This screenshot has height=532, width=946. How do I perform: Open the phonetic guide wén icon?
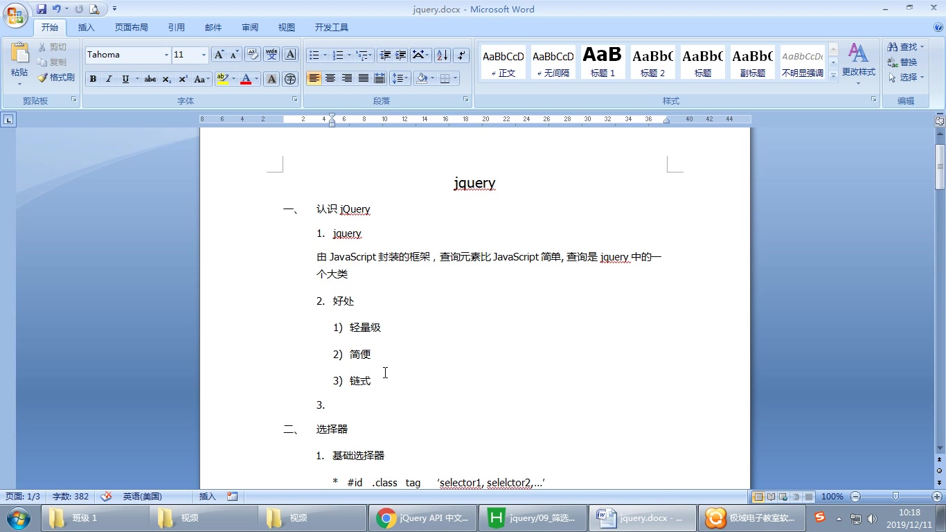271,55
